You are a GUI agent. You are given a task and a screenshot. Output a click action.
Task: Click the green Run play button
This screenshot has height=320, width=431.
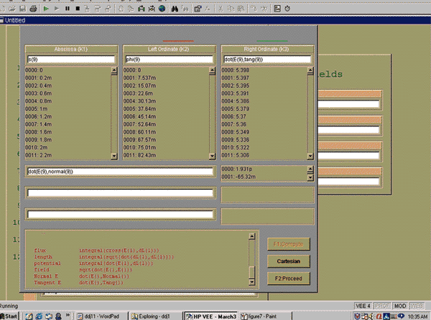[x=46, y=9]
